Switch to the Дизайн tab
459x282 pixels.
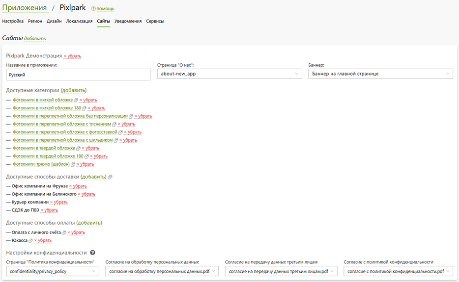tap(54, 21)
